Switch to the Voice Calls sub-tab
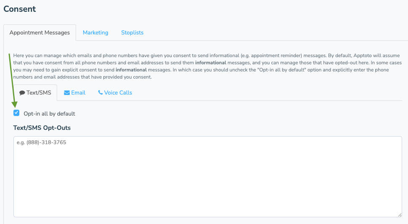The width and height of the screenshot is (408, 224). [115, 92]
